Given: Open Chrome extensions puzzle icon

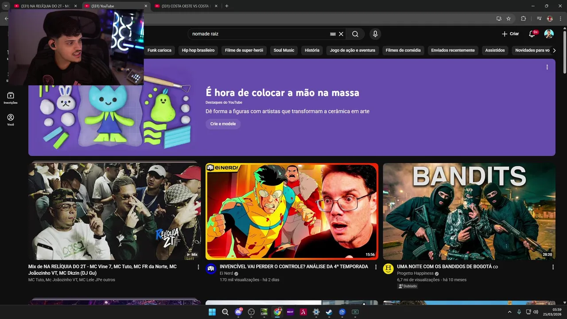Looking at the screenshot, I should [523, 19].
